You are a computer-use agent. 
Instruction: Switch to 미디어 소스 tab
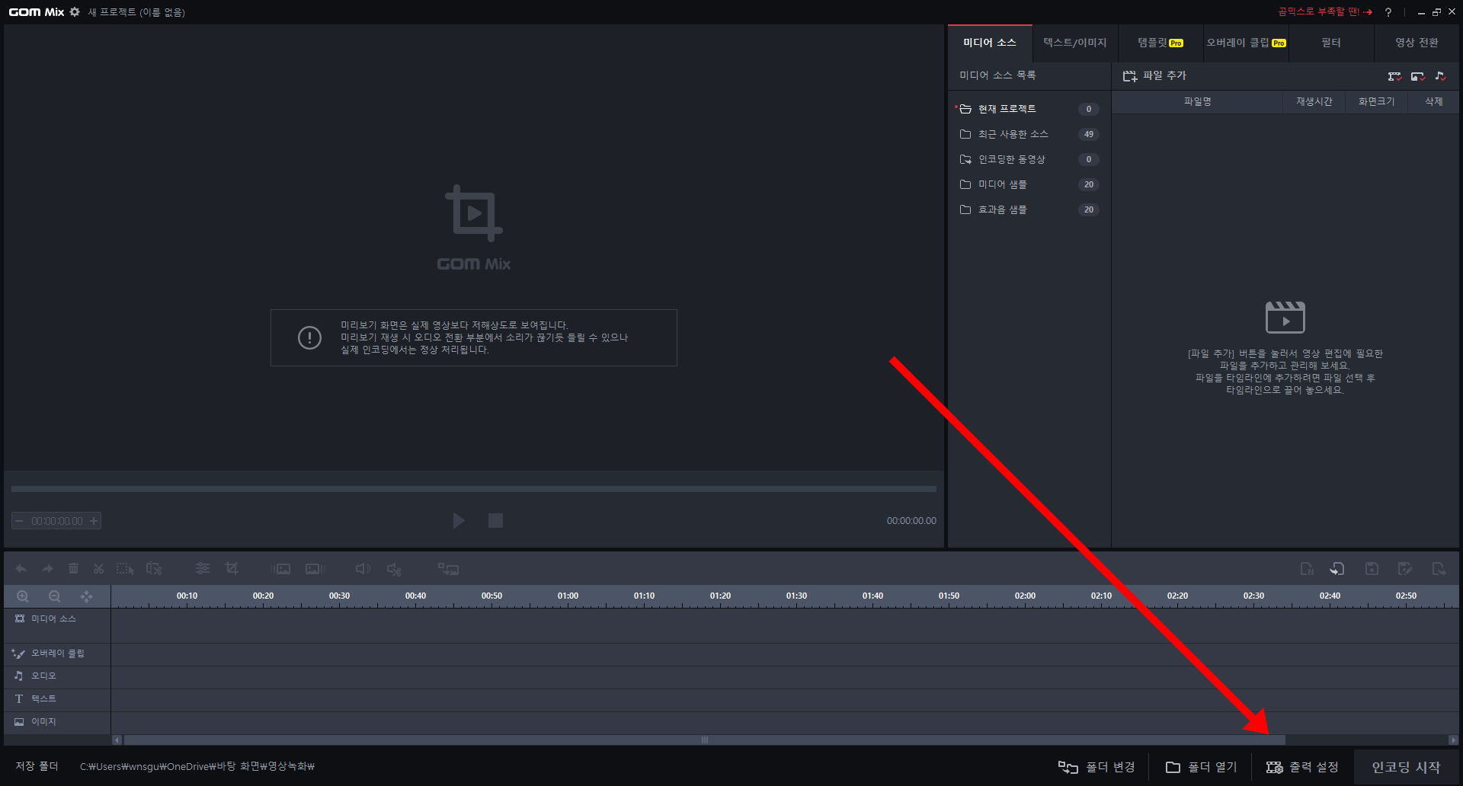990,43
